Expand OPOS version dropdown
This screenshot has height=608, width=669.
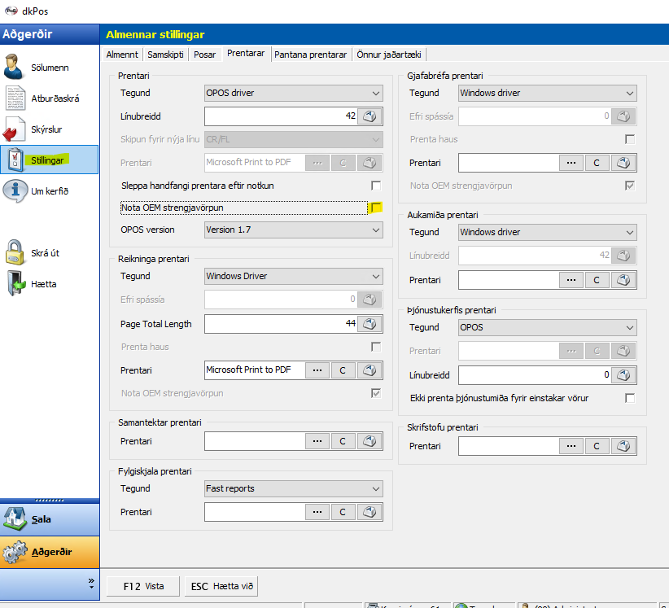[x=293, y=230]
